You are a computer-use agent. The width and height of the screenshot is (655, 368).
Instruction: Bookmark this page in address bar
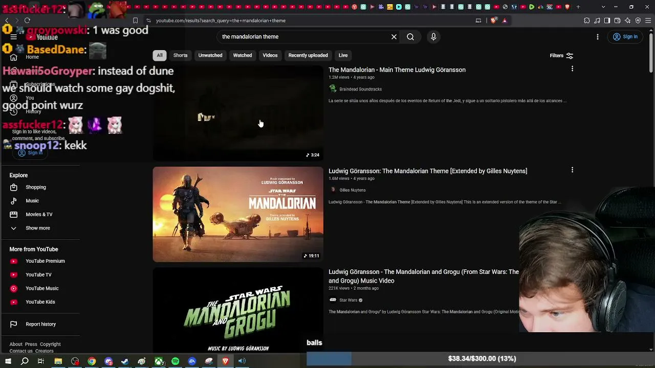135,20
